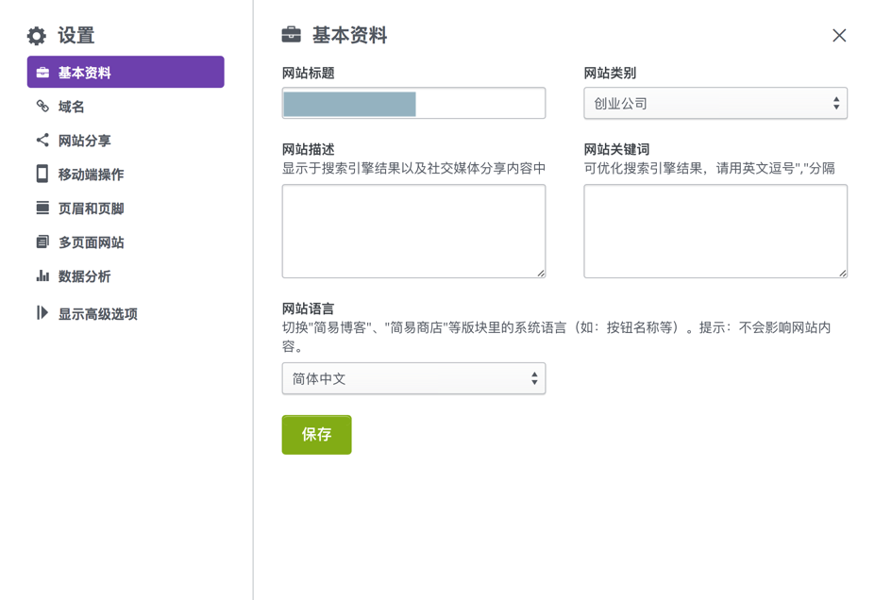Focus the 网站关键词 text area
875x600 pixels.
(x=715, y=231)
